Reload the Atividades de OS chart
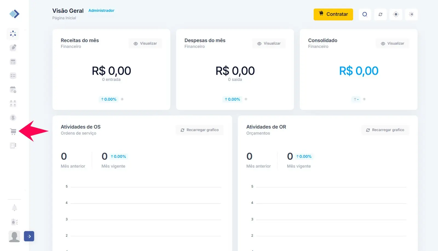This screenshot has height=251, width=438. pyautogui.click(x=200, y=130)
